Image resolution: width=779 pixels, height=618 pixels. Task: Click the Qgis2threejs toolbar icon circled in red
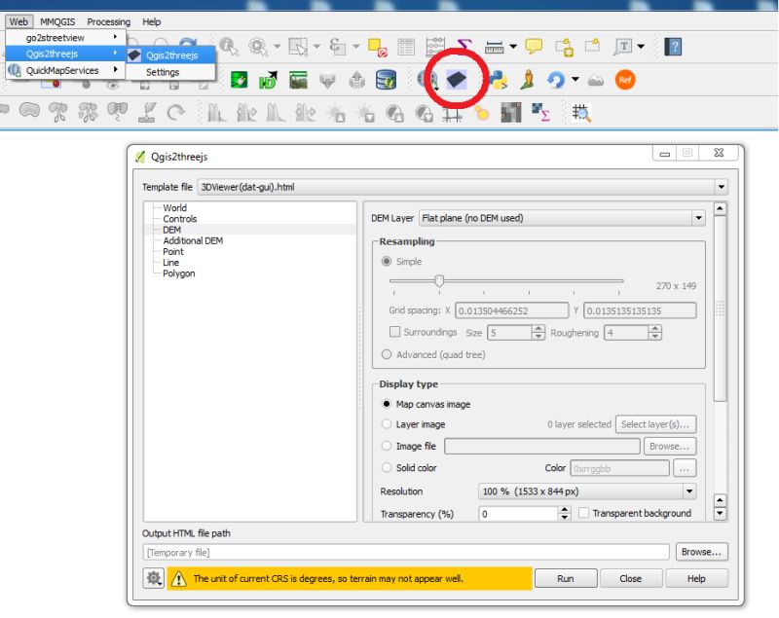point(456,80)
